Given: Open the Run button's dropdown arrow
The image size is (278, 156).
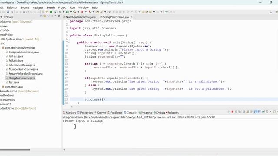Looking at the screenshot, I should 71,12.
